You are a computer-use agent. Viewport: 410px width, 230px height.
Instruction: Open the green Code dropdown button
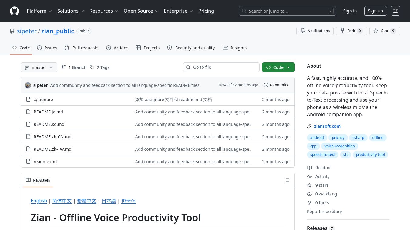278,67
